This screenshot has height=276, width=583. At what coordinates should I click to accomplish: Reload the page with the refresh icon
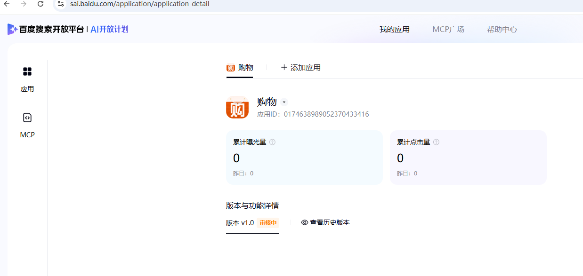tap(40, 4)
